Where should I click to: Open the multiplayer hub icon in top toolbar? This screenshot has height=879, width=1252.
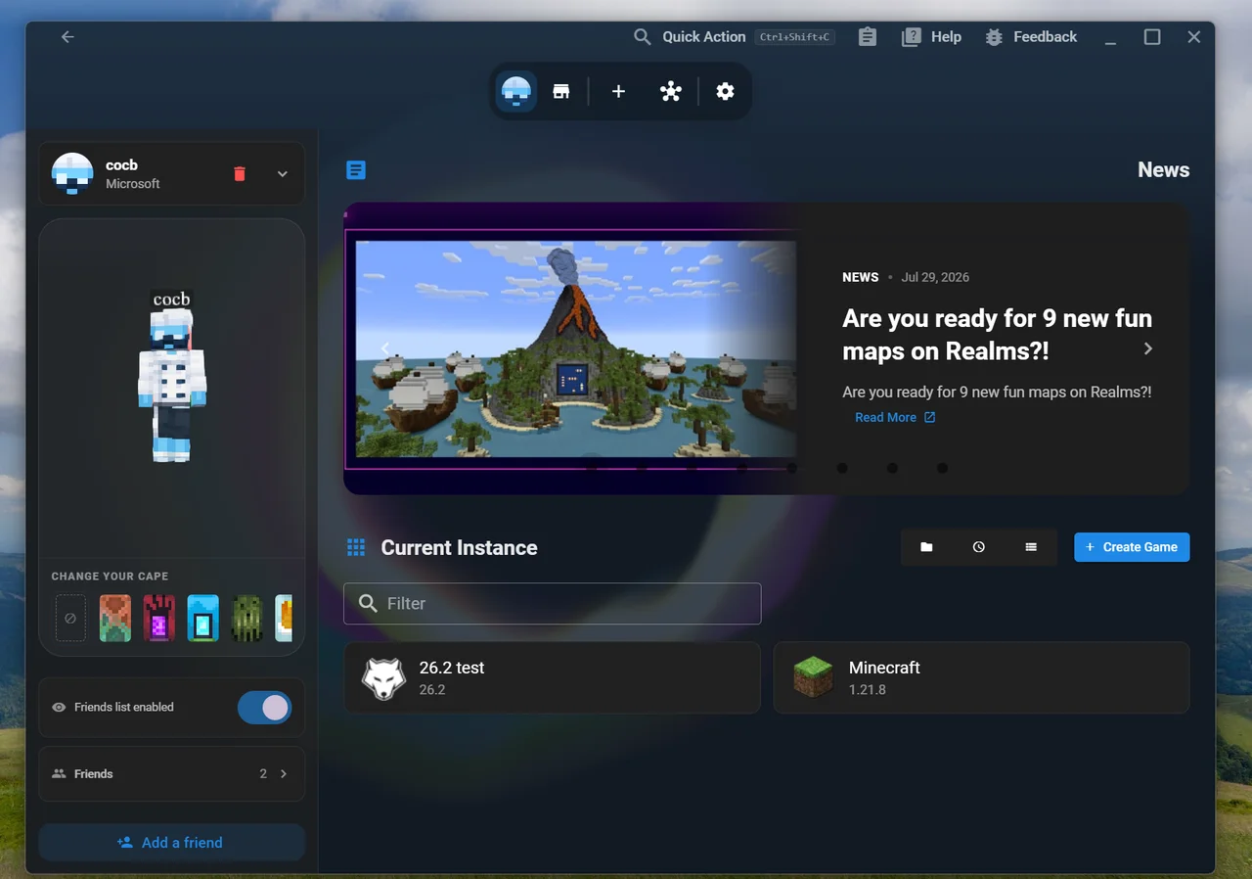click(671, 92)
